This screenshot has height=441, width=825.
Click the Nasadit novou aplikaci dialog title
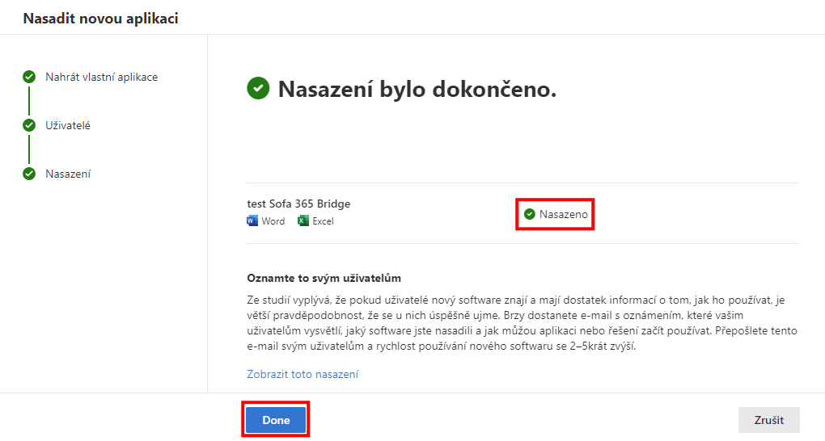click(100, 19)
